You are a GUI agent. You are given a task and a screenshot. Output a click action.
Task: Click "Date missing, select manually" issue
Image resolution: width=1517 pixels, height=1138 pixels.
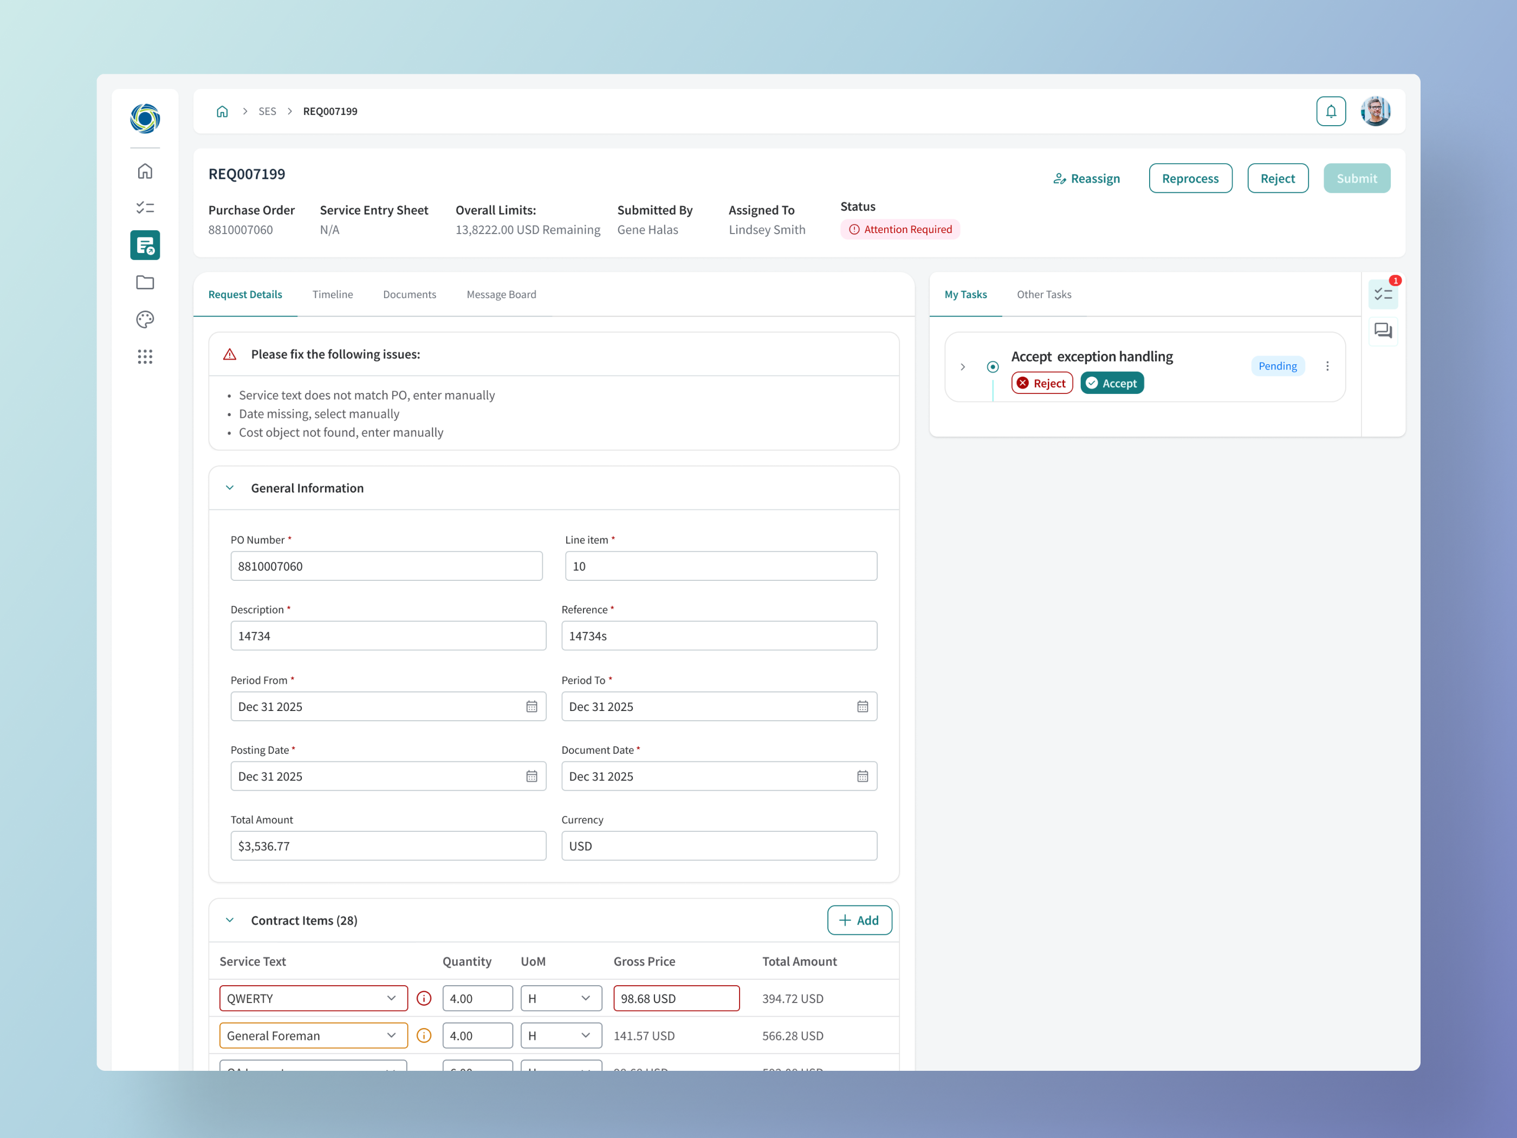click(319, 413)
